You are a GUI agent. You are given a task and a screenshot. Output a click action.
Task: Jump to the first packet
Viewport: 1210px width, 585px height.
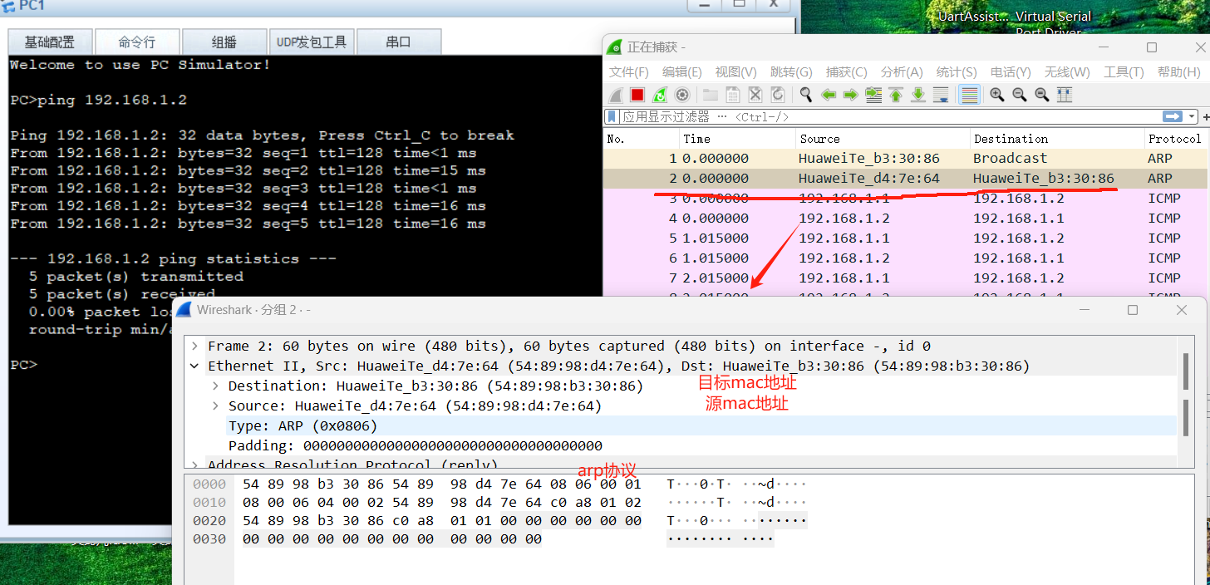(x=896, y=95)
